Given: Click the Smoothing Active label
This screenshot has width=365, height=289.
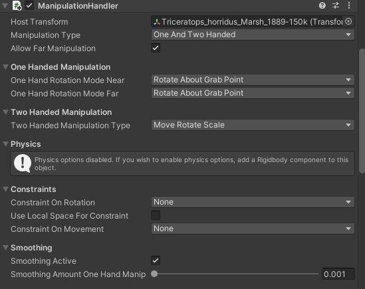Looking at the screenshot, I should pyautogui.click(x=43, y=261).
